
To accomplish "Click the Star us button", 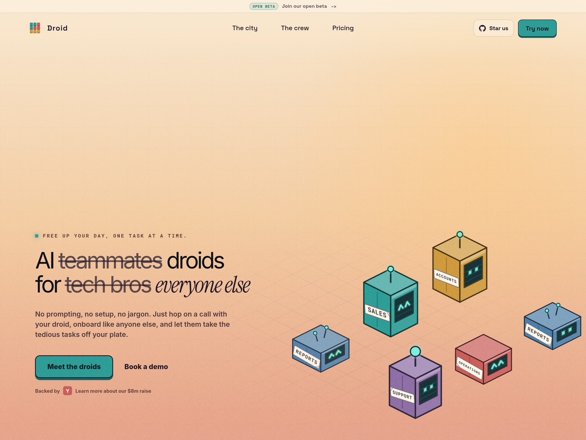I will 494,28.
